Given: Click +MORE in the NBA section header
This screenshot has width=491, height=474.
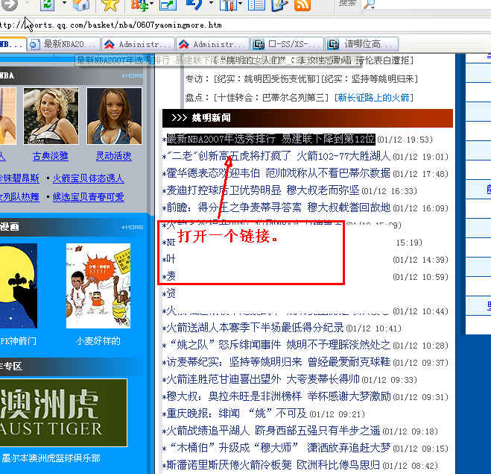Looking at the screenshot, I should pyautogui.click(x=132, y=75).
